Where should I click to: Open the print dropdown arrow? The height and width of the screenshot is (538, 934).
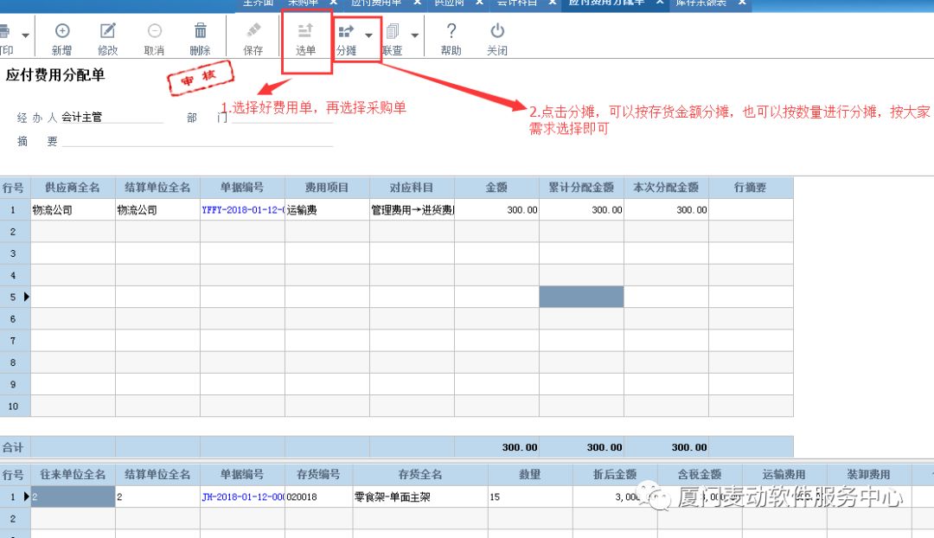point(25,35)
